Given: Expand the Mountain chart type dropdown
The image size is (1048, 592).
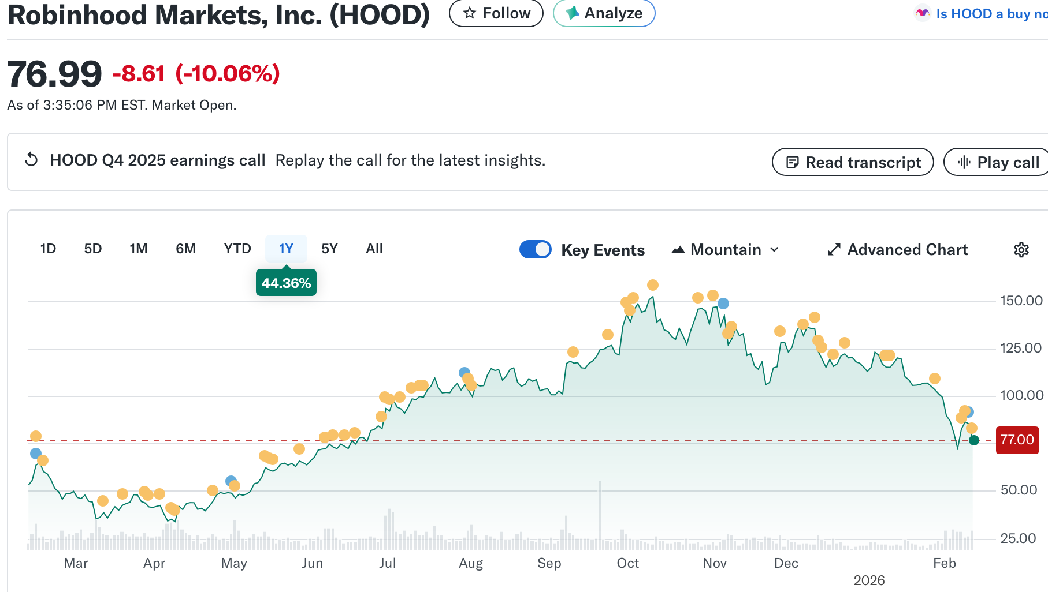Looking at the screenshot, I should [726, 250].
